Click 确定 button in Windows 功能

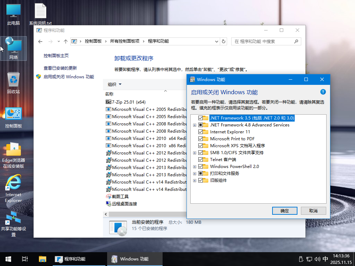point(285,211)
